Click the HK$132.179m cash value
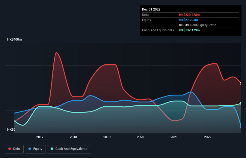 pyautogui.click(x=189, y=30)
